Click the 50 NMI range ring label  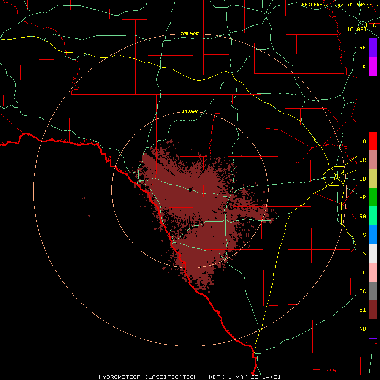point(190,111)
